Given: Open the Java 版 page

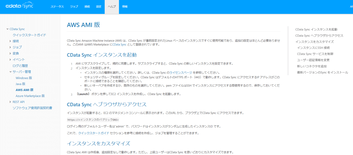Looking at the screenshot, I should pyautogui.click(x=21, y=84).
